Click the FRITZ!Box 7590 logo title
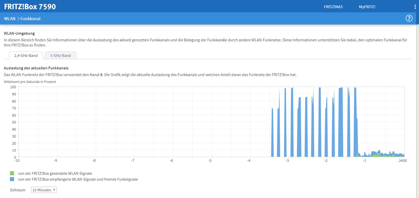419x198 pixels. coord(30,7)
